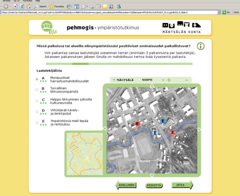Screen dimensions: 240x196
Task: Select option E Ympäristössä mieli lepää
Action: [37, 122]
